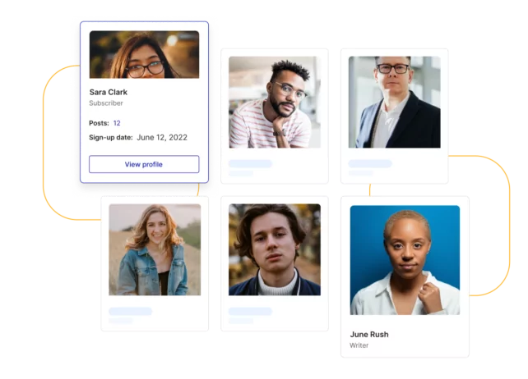Image resolution: width=528 pixels, height=379 pixels.
Task: Click the Posts label in Sara's card
Action: point(99,123)
